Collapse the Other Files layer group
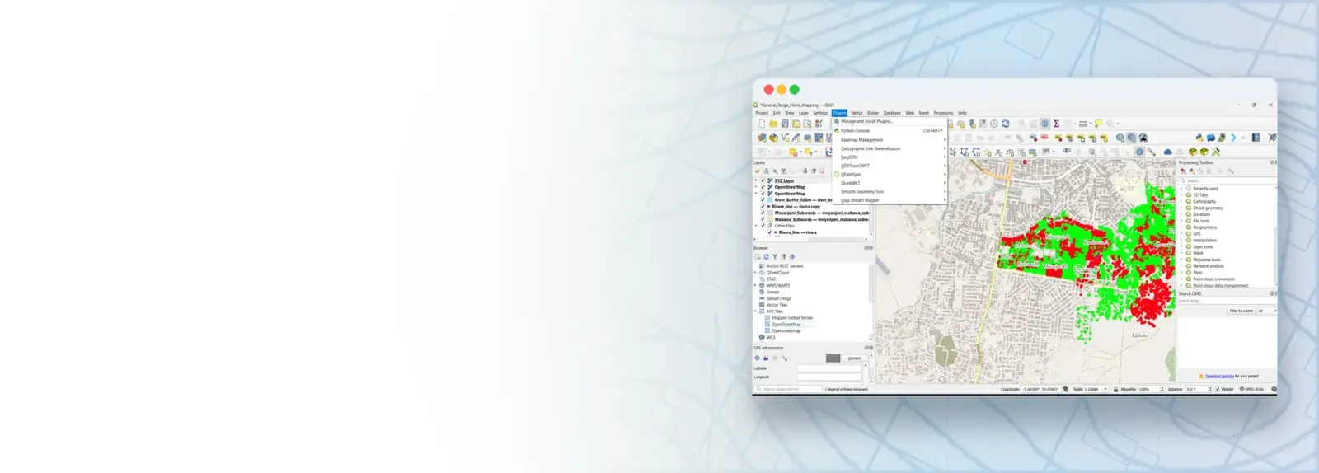 pyautogui.click(x=756, y=226)
